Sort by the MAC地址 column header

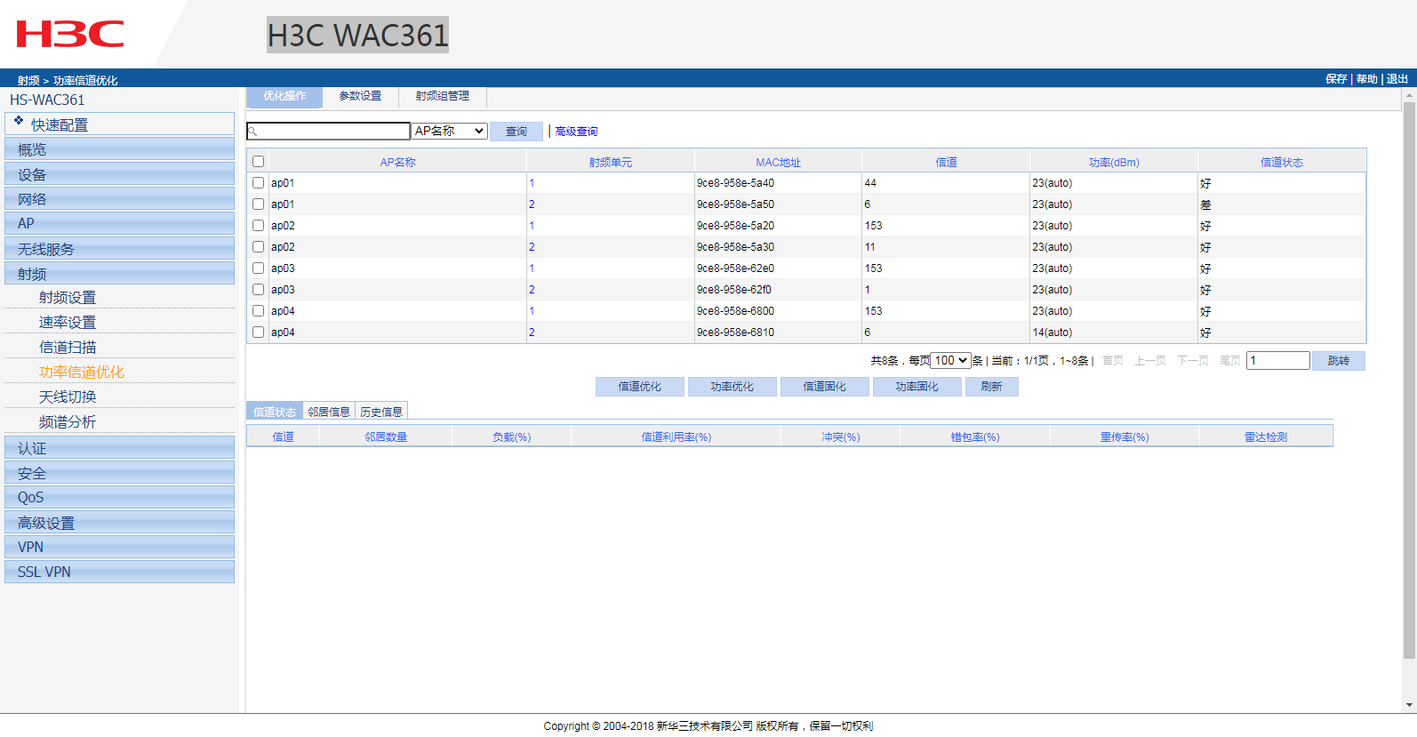click(779, 163)
